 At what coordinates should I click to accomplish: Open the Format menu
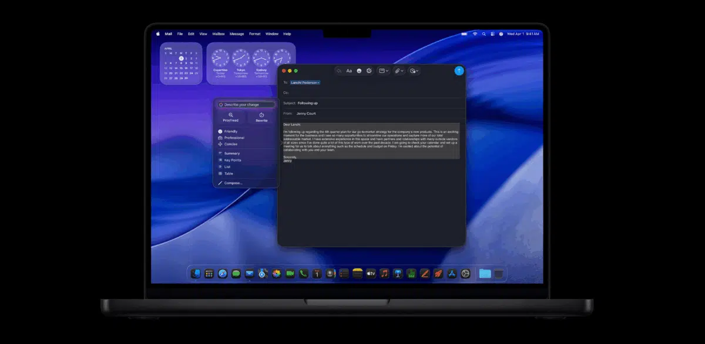[x=254, y=33]
